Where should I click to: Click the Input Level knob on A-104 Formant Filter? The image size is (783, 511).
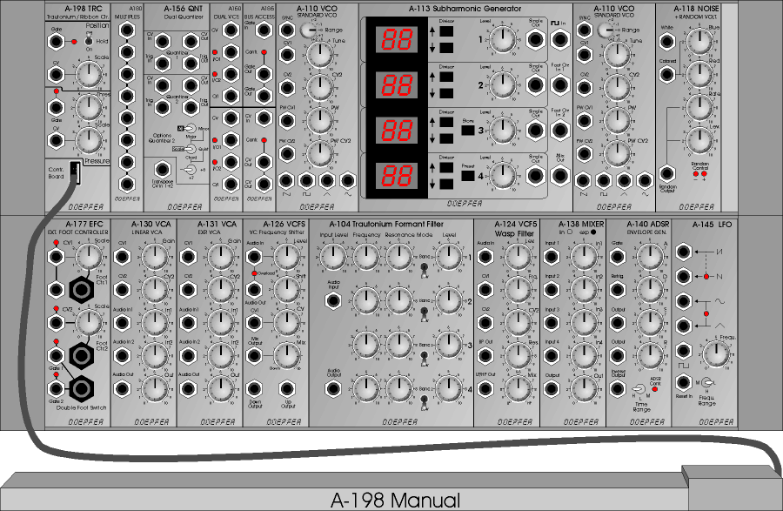333,257
